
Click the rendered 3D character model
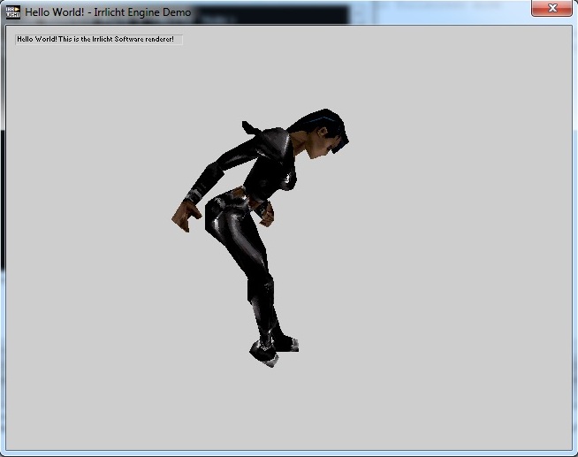[260, 238]
